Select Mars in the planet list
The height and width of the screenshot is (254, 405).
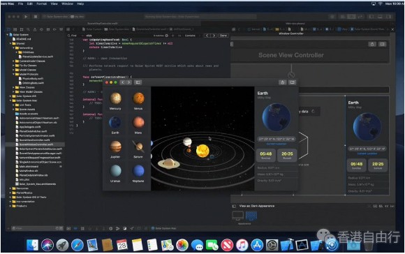click(138, 125)
